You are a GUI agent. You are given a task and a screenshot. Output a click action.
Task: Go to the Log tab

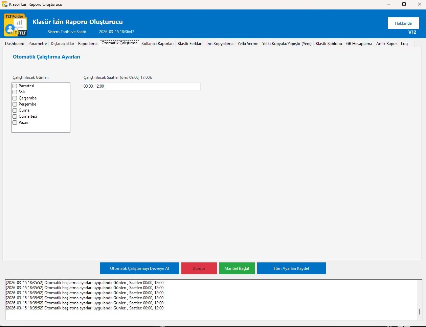(404, 44)
